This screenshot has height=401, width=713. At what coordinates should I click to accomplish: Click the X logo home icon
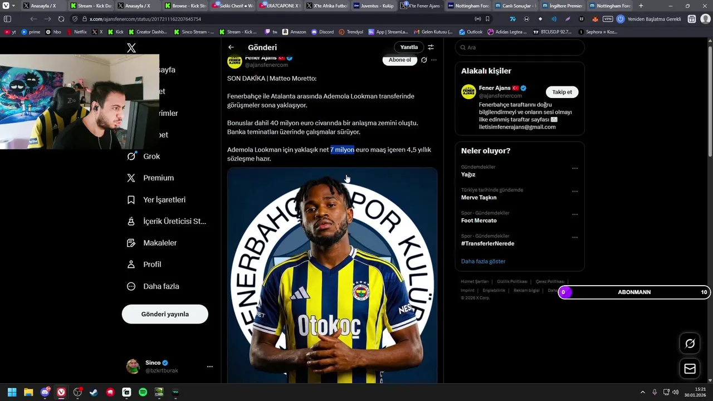tap(131, 48)
